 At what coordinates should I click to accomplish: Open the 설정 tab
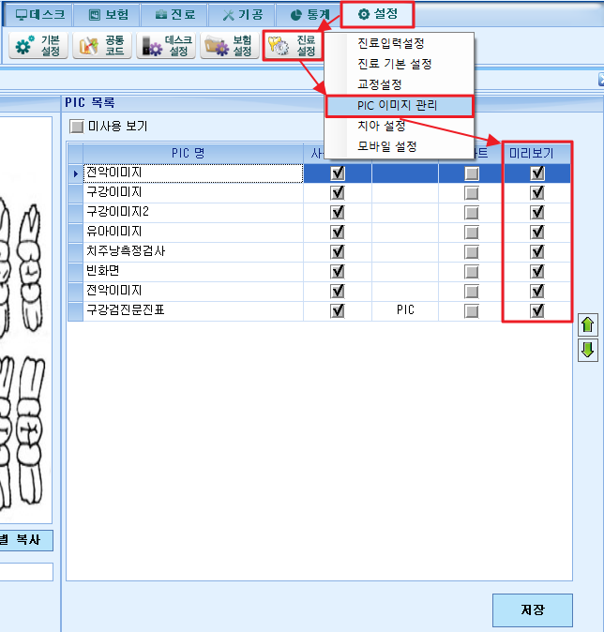(x=377, y=14)
